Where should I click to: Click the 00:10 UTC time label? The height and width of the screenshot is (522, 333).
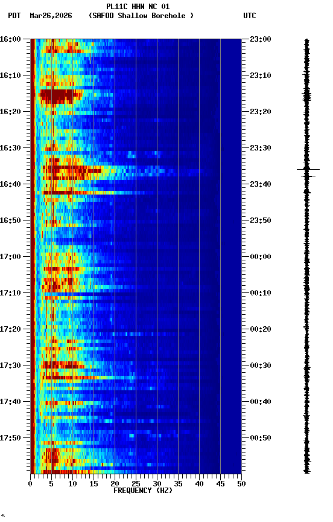pos(261,293)
